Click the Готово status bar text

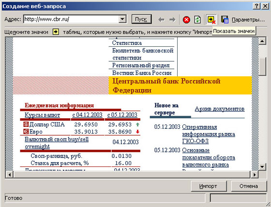[14, 198]
